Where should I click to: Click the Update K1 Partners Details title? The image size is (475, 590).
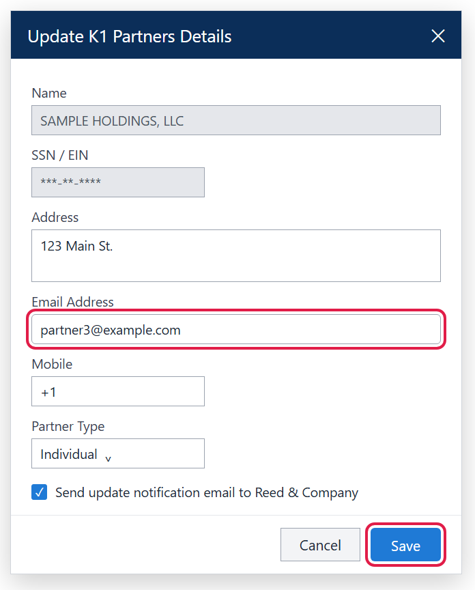[130, 36]
